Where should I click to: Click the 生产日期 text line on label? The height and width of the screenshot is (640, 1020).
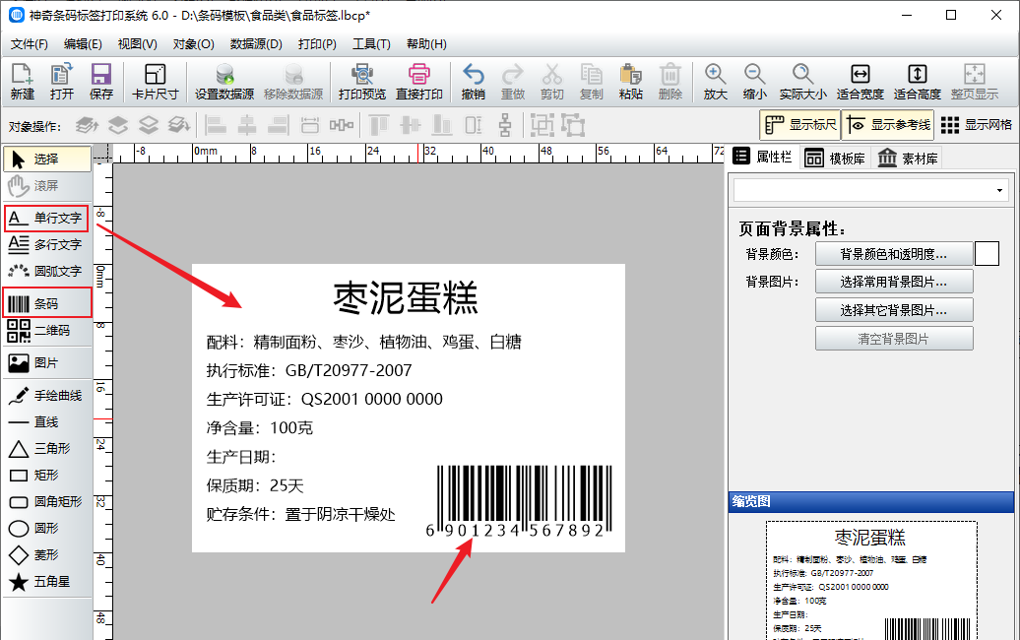[241, 457]
